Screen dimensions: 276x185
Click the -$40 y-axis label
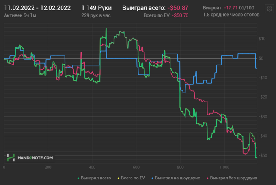point(263,136)
